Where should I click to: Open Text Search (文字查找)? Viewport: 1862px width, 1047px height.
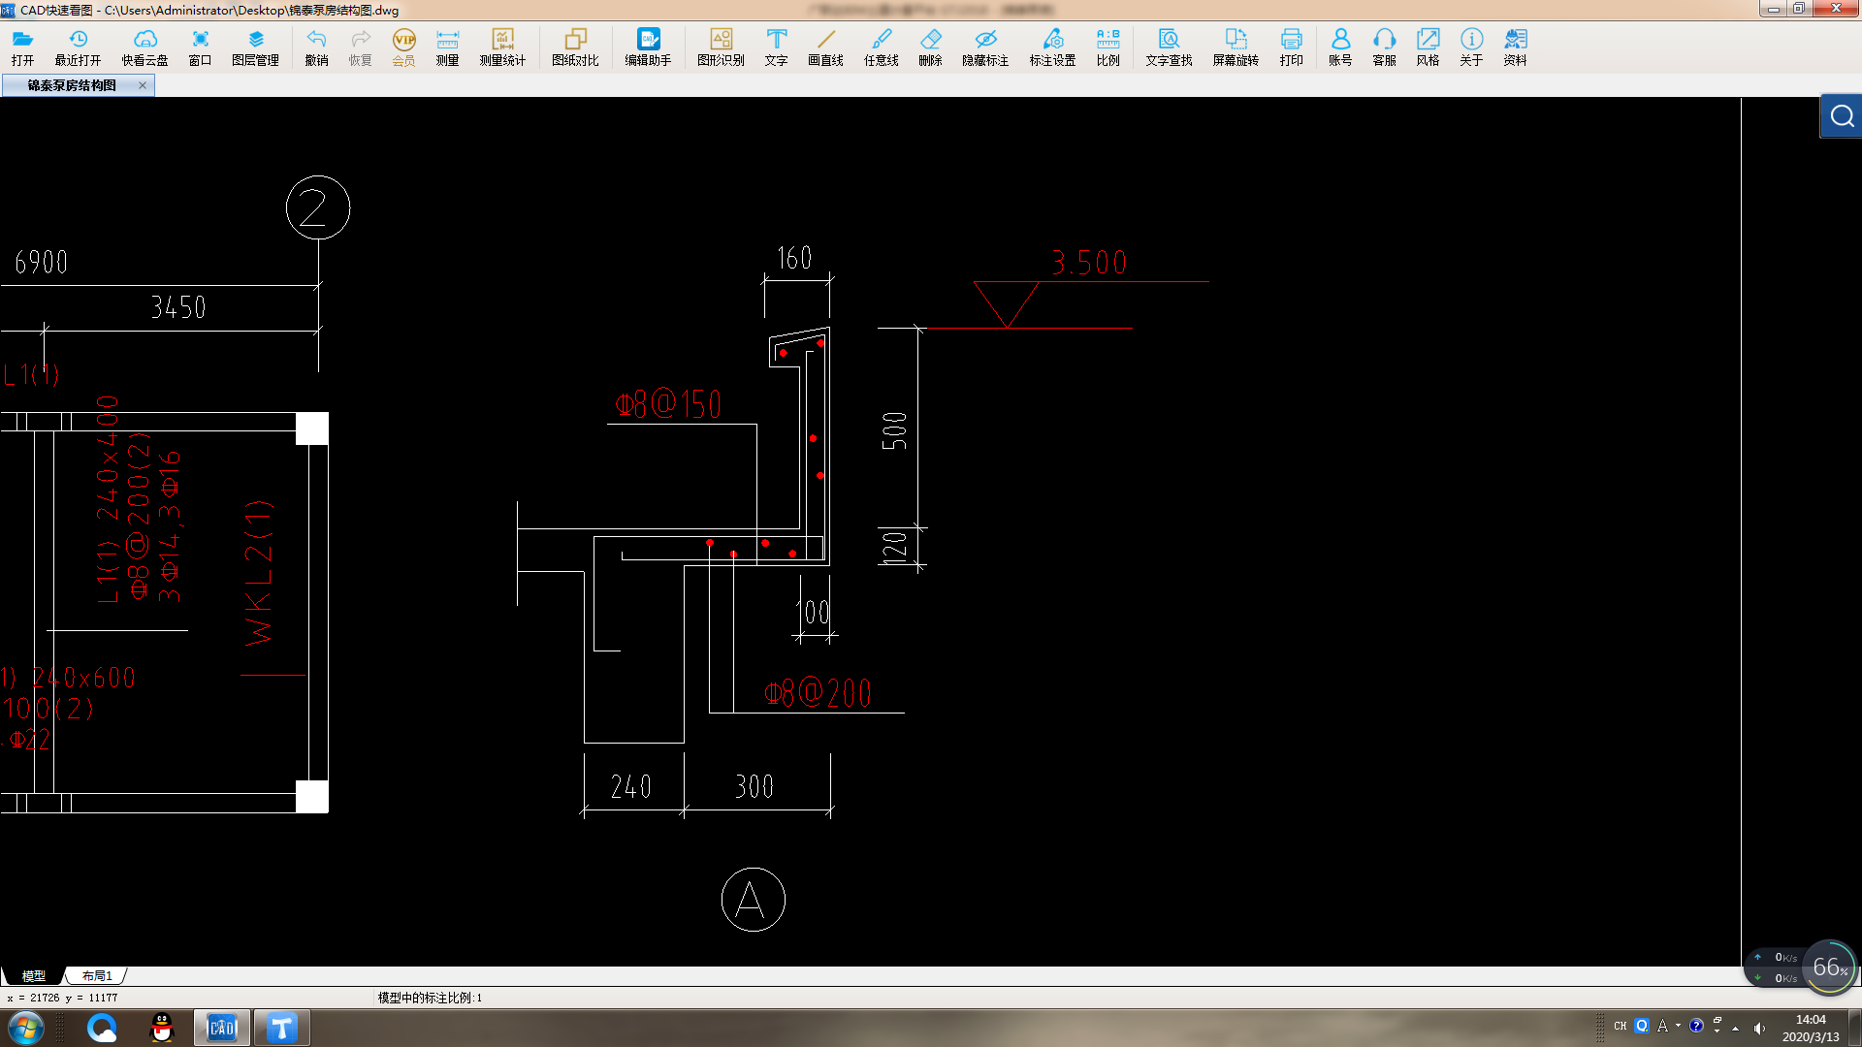[x=1169, y=47]
